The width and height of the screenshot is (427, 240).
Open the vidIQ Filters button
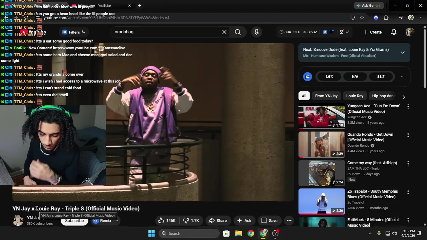click(74, 32)
